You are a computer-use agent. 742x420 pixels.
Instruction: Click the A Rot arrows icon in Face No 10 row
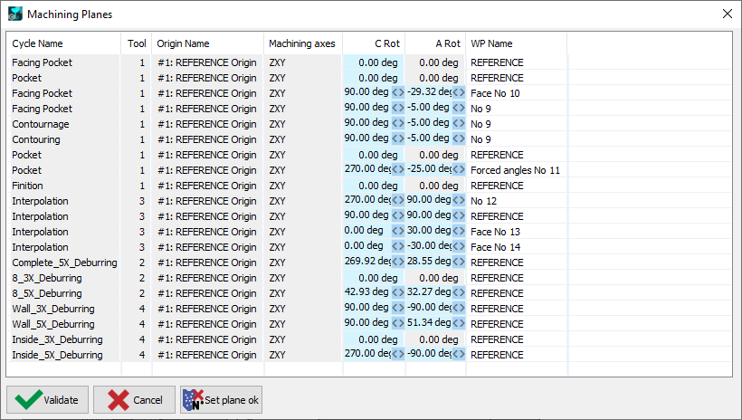[459, 93]
